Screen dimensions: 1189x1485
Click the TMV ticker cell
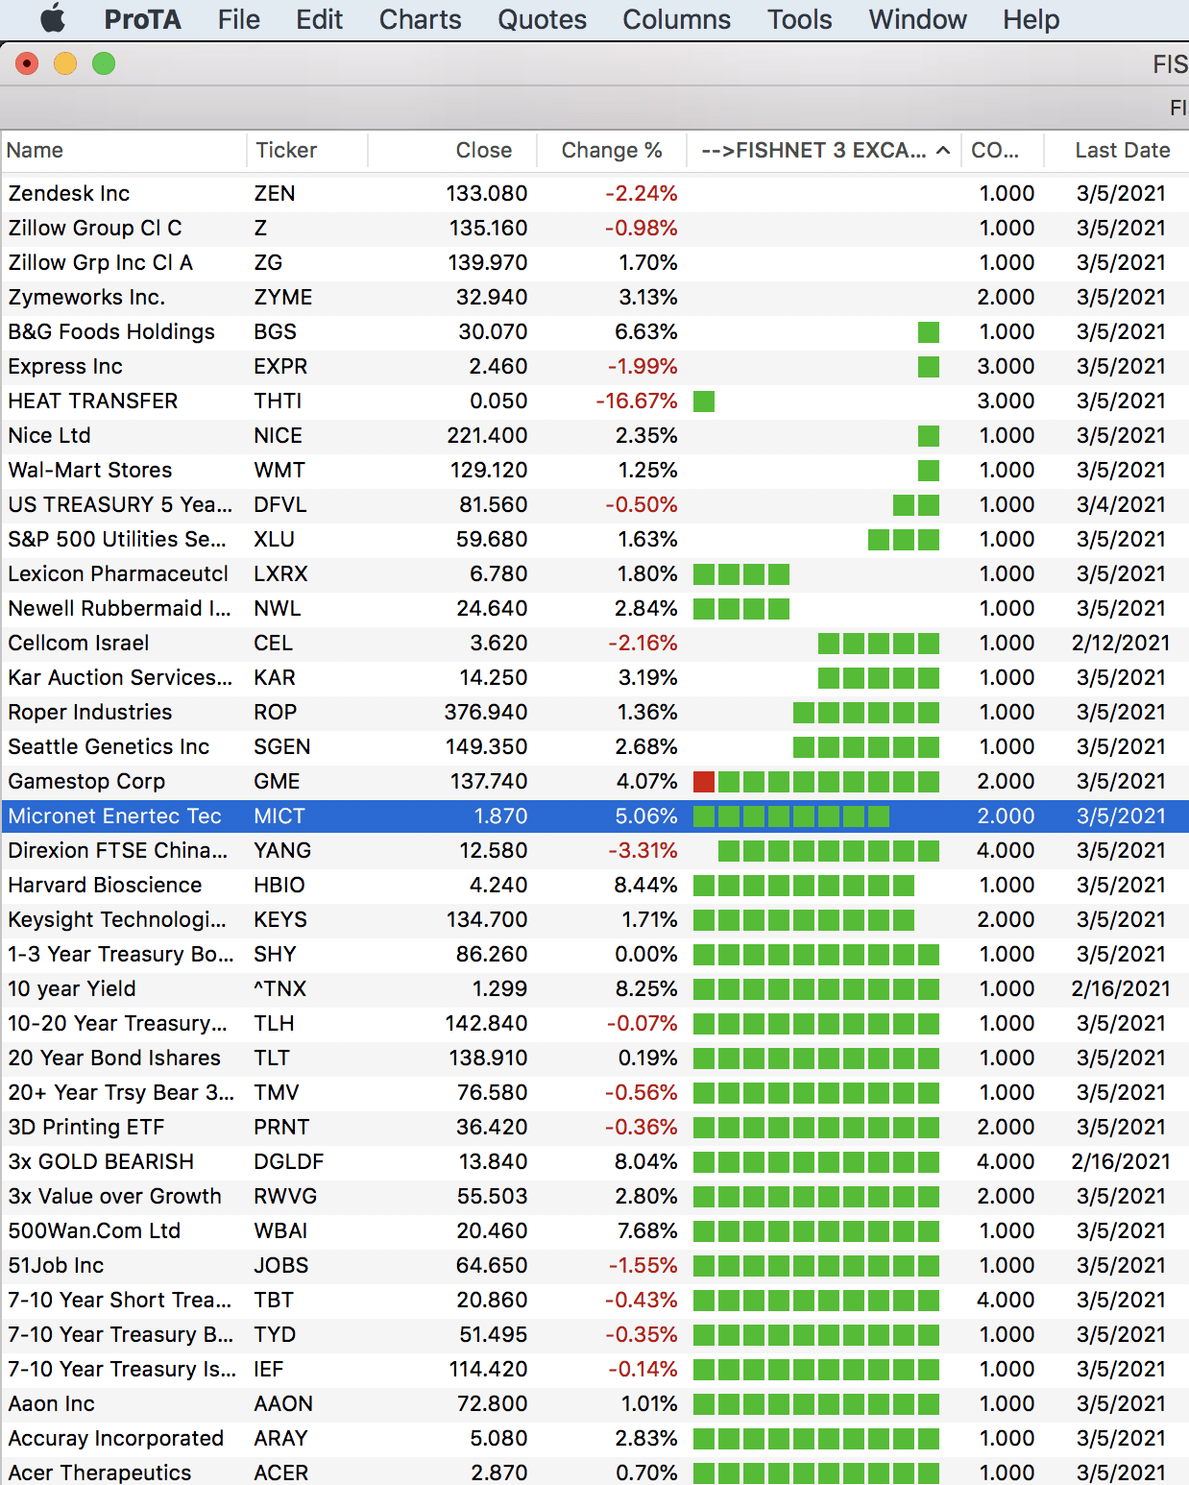(277, 1092)
